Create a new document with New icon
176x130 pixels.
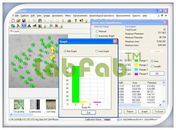click(13, 21)
